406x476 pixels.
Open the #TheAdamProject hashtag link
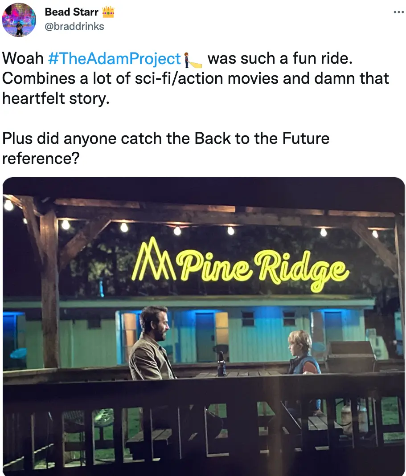[x=114, y=59]
